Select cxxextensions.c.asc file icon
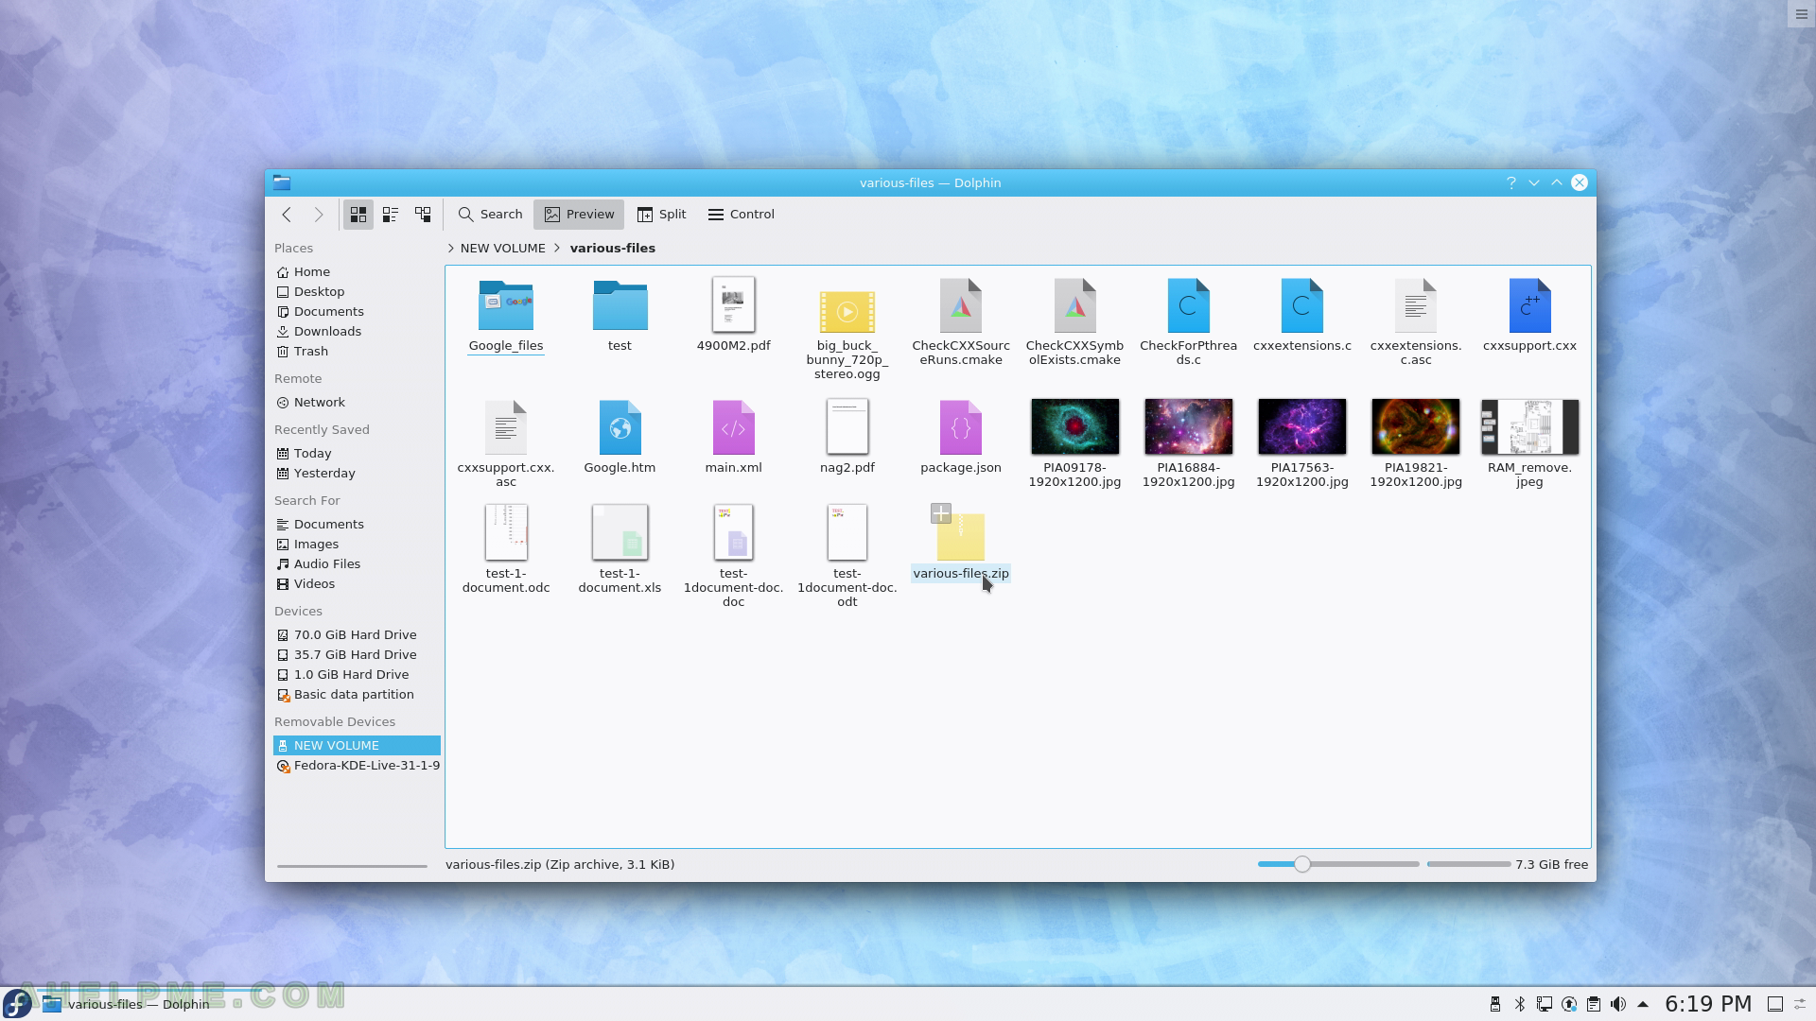Screen dimensions: 1816x1021 pos(1415,305)
